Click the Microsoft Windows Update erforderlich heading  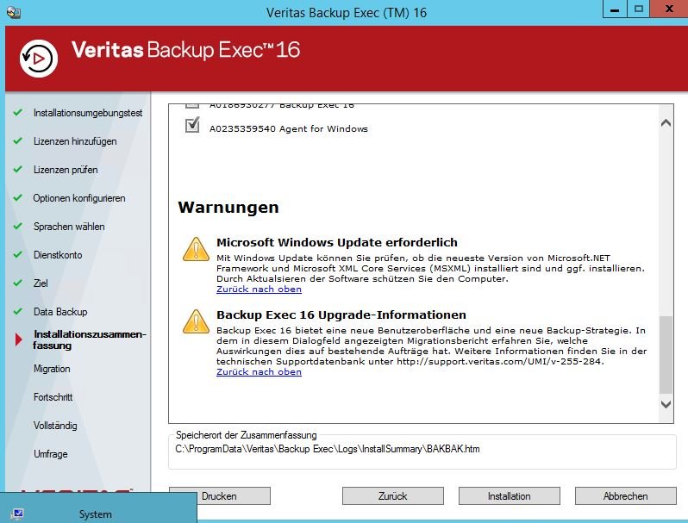(337, 242)
